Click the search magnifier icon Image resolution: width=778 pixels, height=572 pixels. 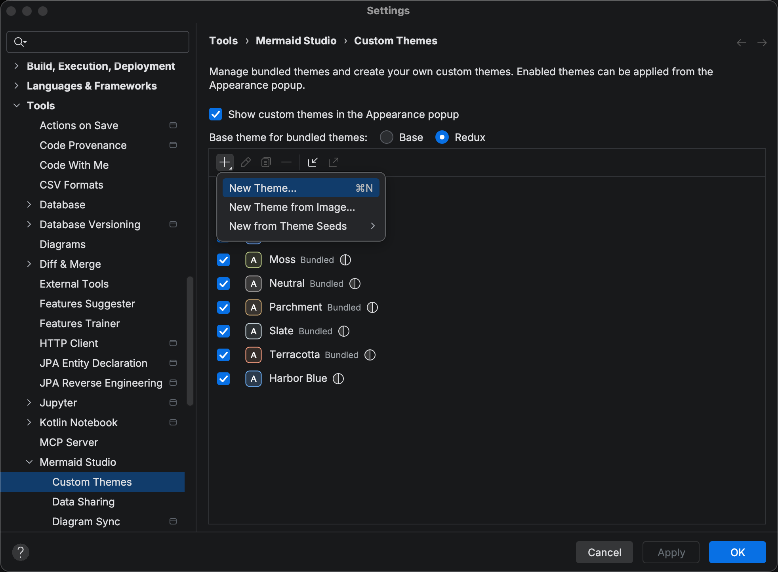20,42
